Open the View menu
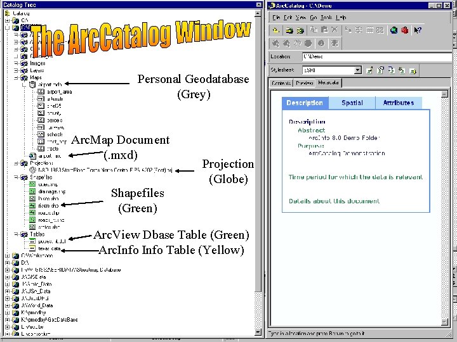 (300, 18)
